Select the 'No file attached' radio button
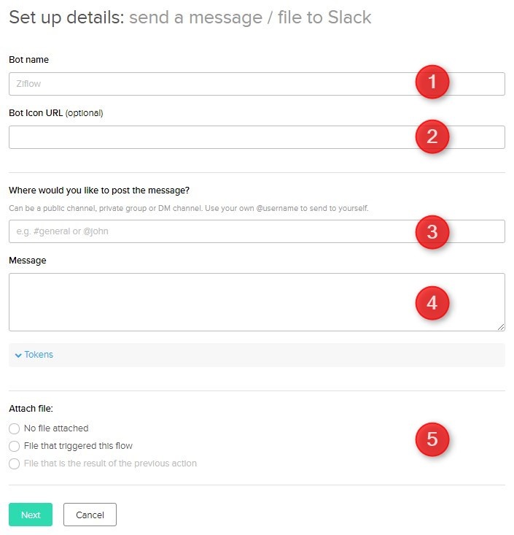 click(15, 428)
